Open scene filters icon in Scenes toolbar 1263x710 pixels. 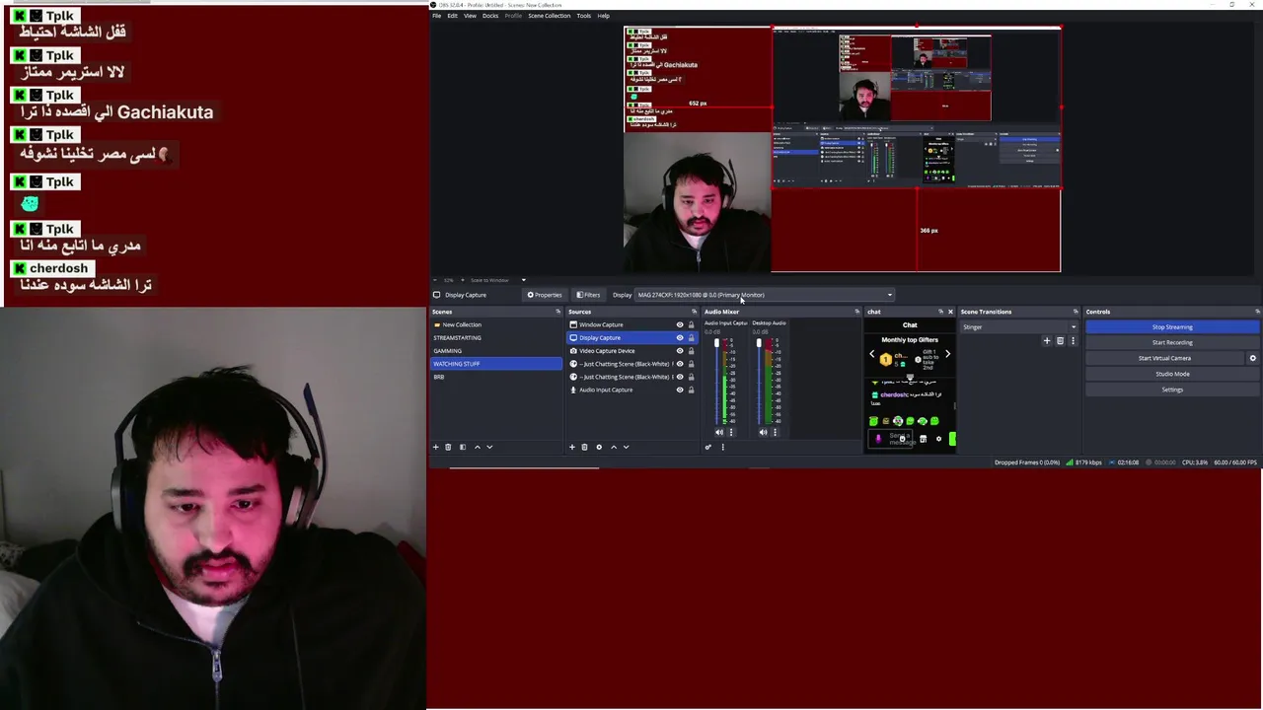pyautogui.click(x=463, y=447)
